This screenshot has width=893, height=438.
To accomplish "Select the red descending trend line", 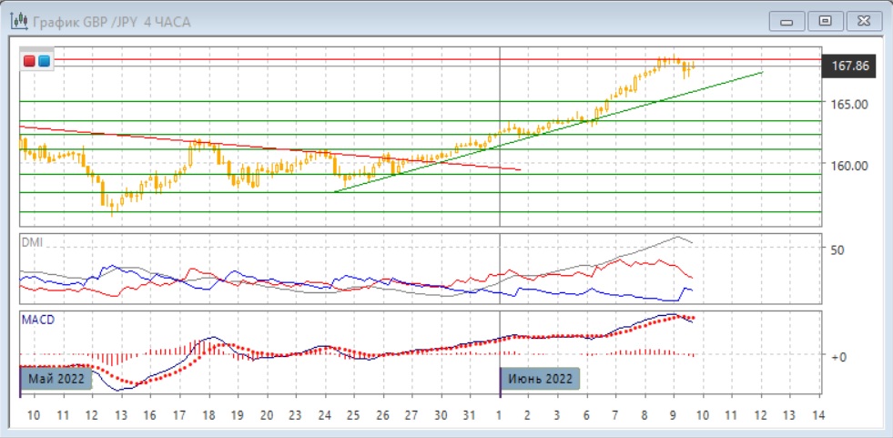I will pos(273,147).
